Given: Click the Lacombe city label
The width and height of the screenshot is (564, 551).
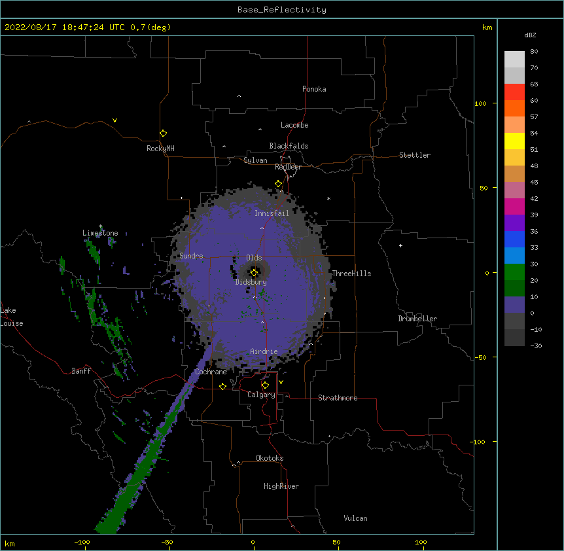Looking at the screenshot, I should coord(294,125).
